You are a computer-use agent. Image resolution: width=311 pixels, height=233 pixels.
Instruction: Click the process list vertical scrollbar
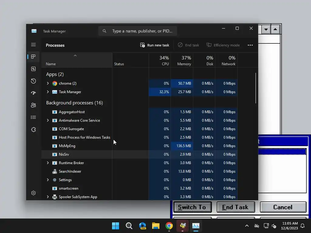(256, 88)
